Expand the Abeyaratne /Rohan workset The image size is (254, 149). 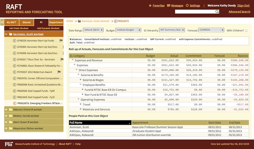[x=6, y=128]
